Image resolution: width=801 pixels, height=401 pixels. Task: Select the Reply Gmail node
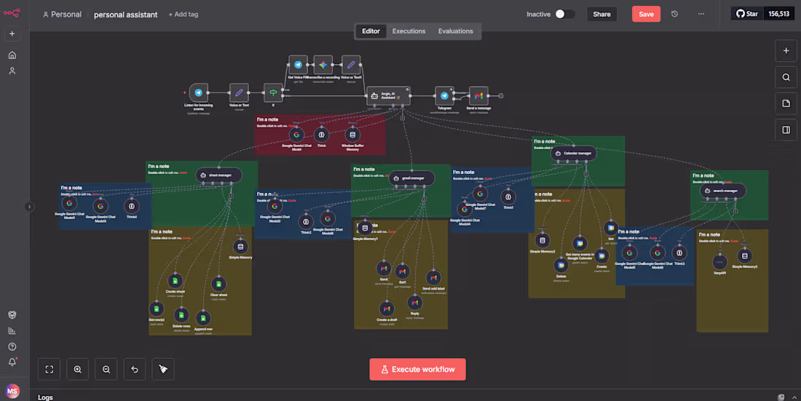[415, 303]
